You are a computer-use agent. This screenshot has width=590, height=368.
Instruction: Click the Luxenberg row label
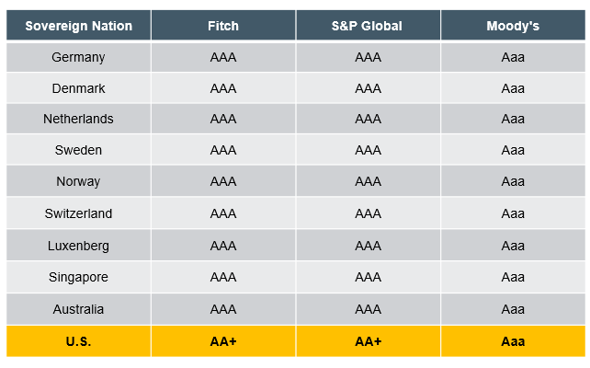[x=79, y=246]
